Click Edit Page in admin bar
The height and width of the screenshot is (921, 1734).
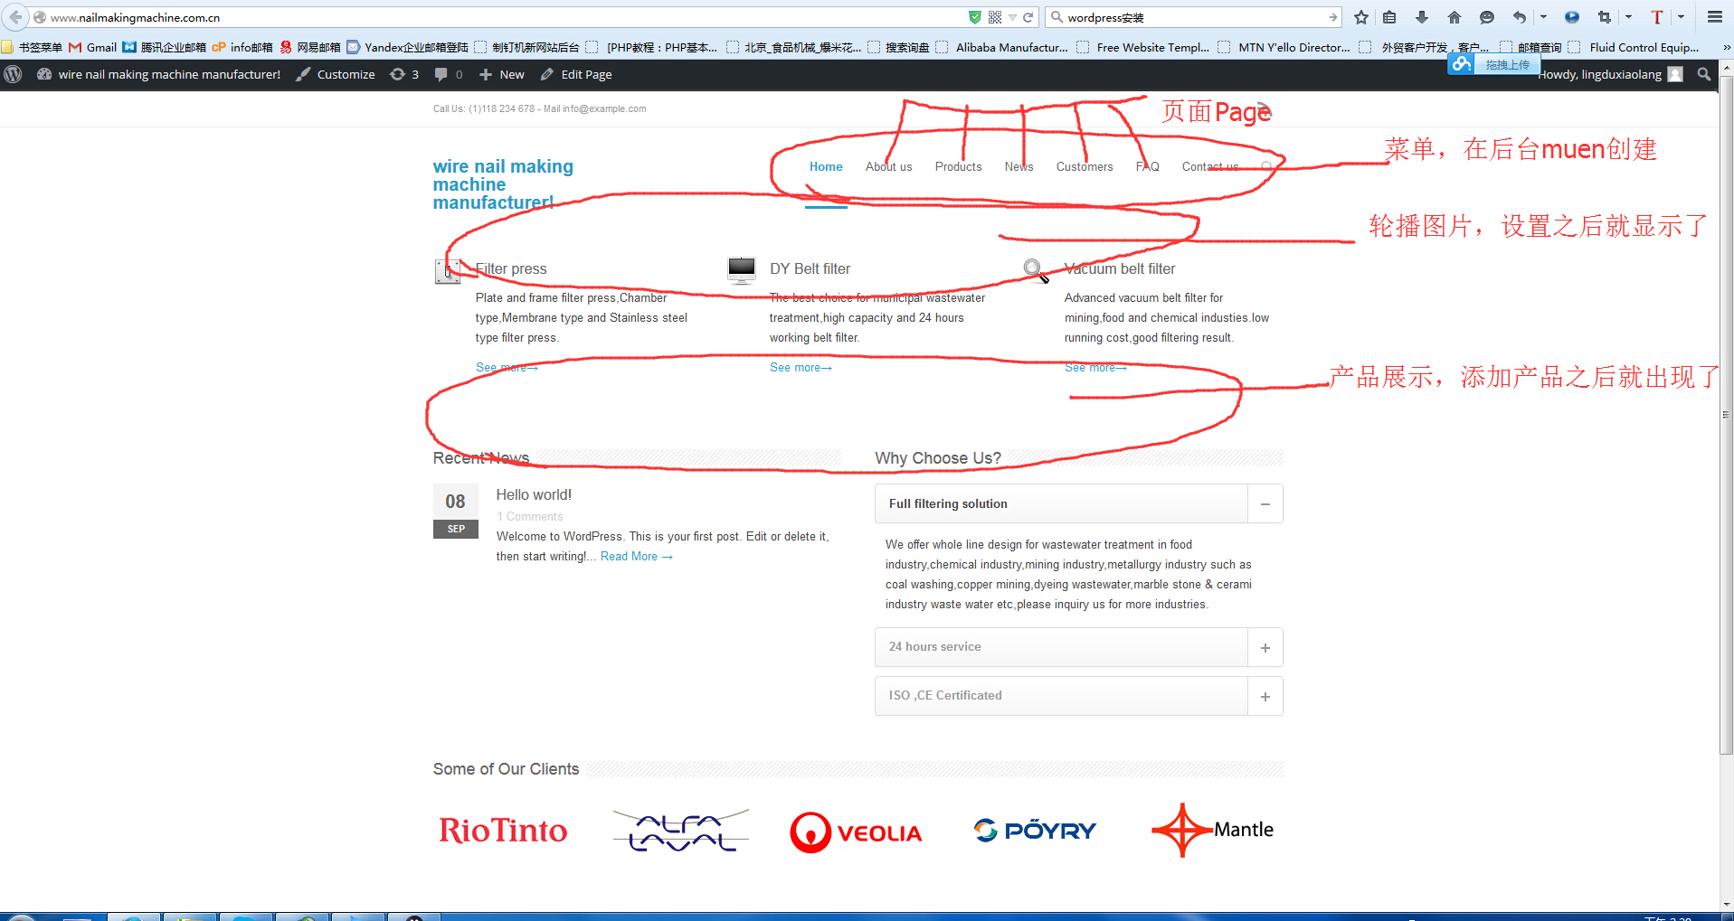[576, 74]
